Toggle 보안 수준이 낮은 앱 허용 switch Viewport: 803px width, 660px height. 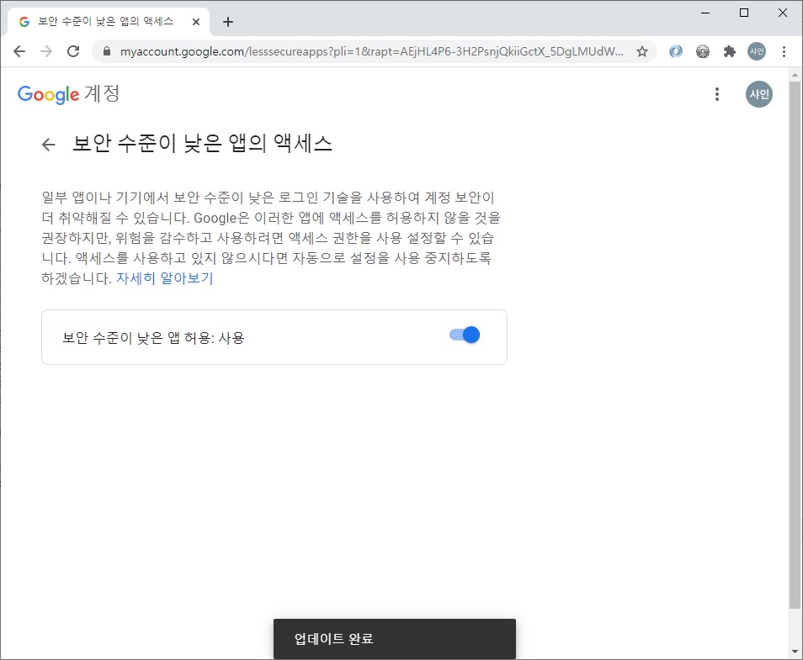465,335
